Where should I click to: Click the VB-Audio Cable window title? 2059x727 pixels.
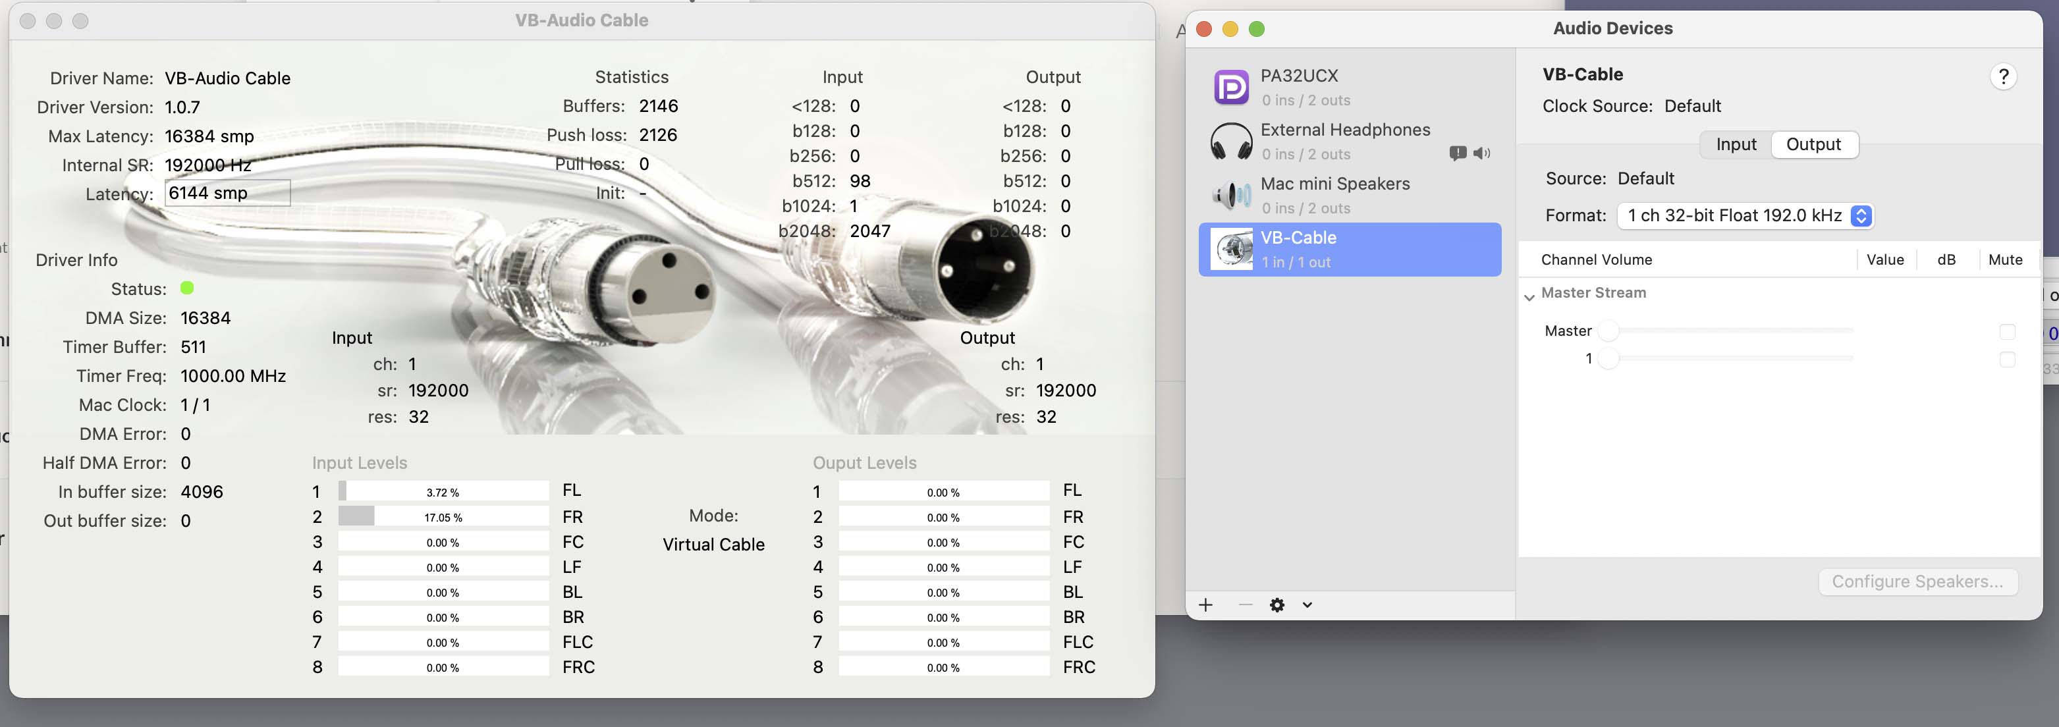[581, 21]
